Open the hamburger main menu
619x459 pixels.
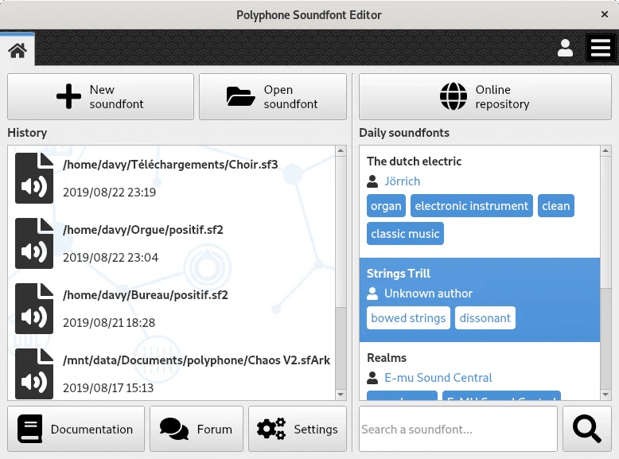tap(600, 49)
